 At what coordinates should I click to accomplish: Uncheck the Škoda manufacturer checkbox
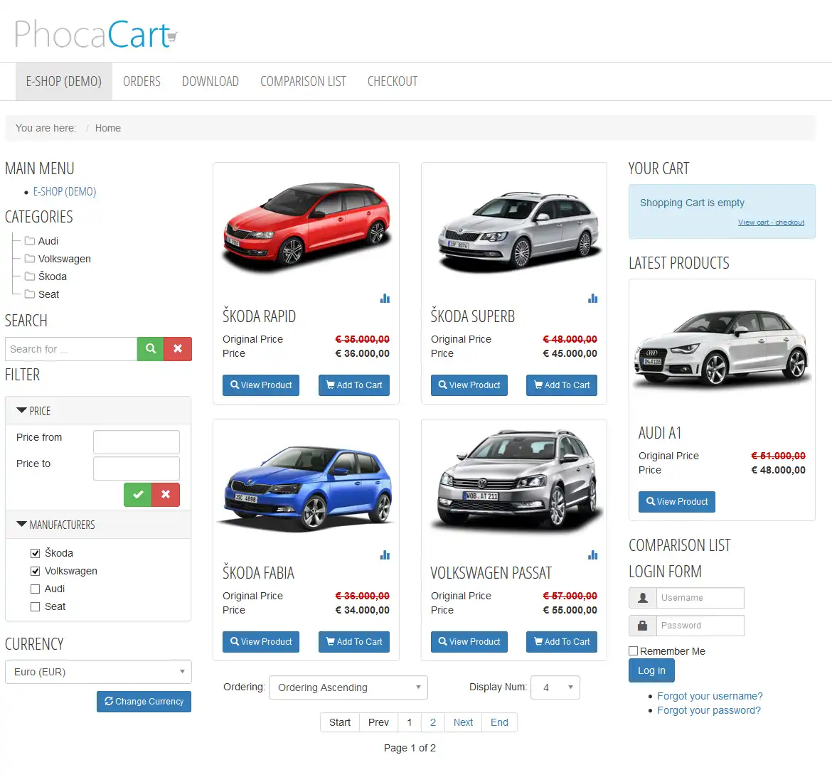coord(35,553)
